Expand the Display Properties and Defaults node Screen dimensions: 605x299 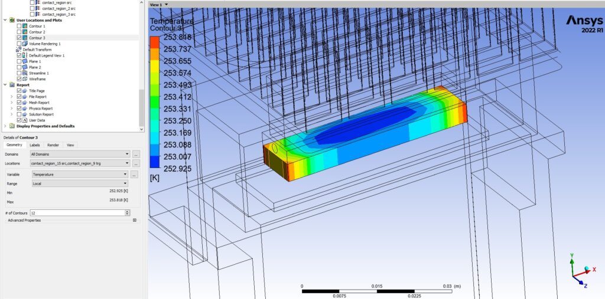[5, 126]
